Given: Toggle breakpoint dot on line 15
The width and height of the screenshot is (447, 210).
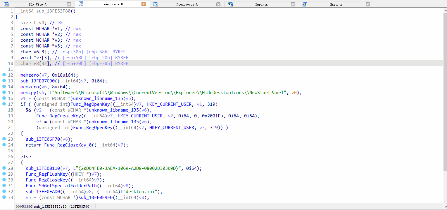Looking at the screenshot, I should point(4,92).
